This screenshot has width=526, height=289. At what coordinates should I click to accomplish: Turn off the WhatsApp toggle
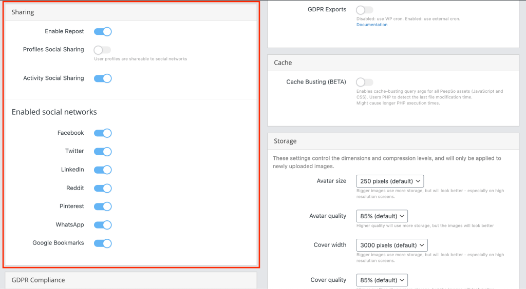pyautogui.click(x=103, y=225)
